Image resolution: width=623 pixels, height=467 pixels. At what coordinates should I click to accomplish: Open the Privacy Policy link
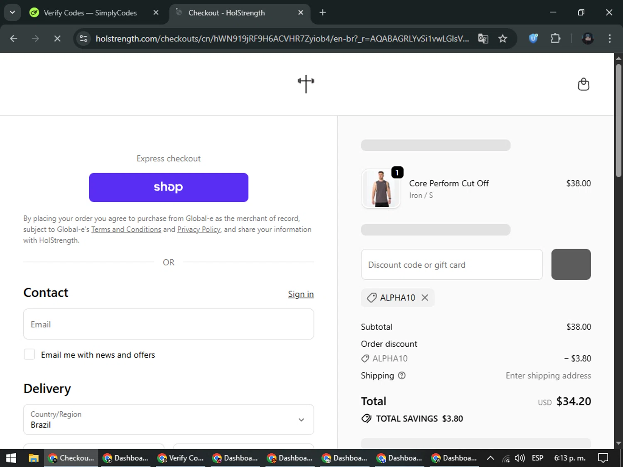click(199, 230)
